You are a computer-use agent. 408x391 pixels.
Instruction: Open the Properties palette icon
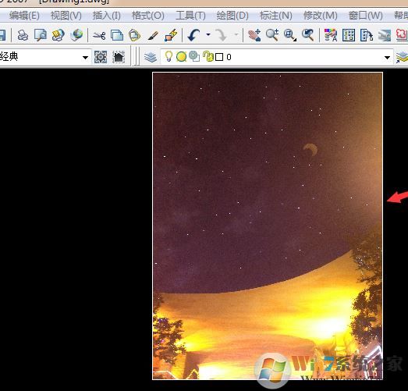tap(331, 35)
